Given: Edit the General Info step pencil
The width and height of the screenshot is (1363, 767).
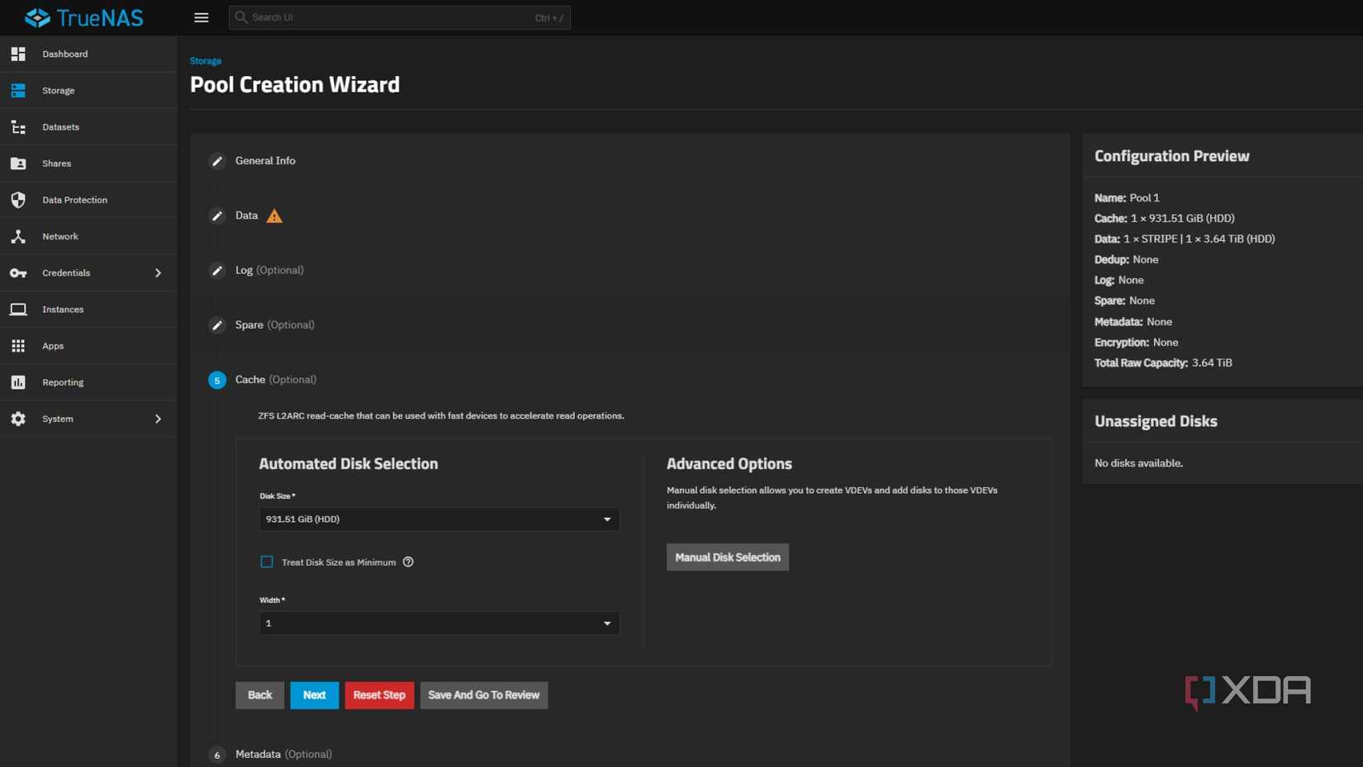Looking at the screenshot, I should pos(217,161).
